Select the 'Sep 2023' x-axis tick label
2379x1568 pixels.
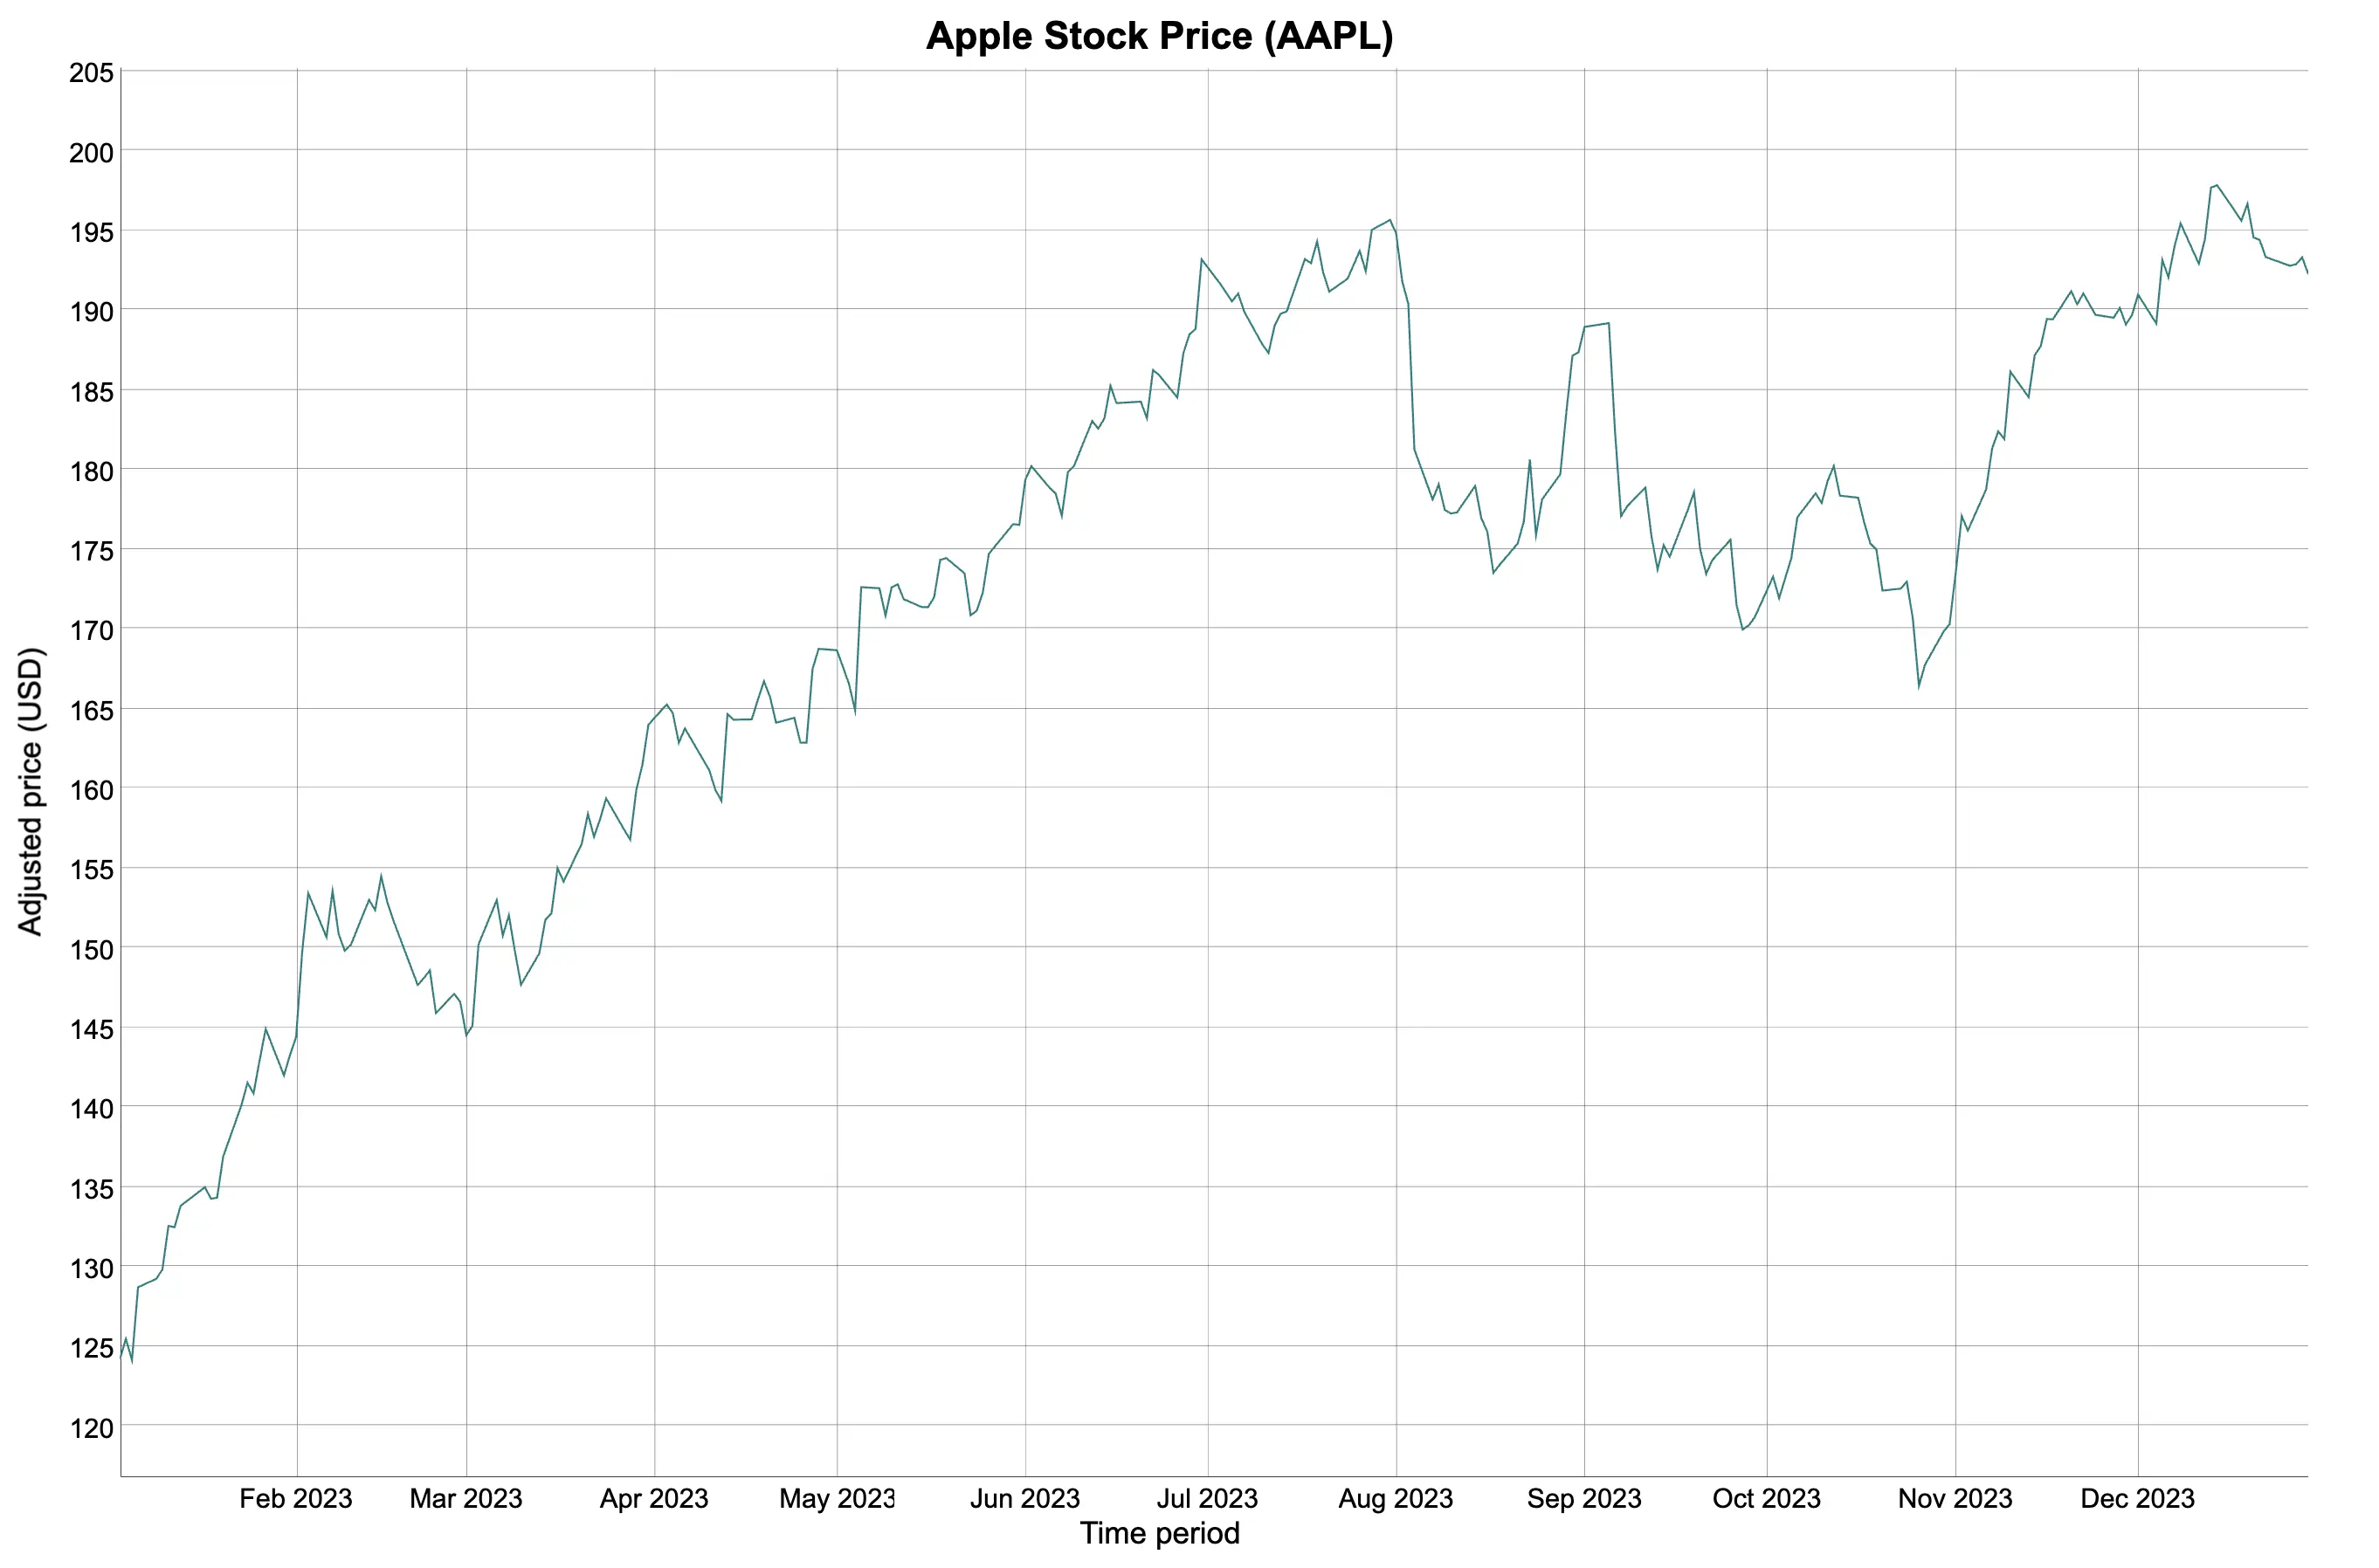coord(1584,1498)
